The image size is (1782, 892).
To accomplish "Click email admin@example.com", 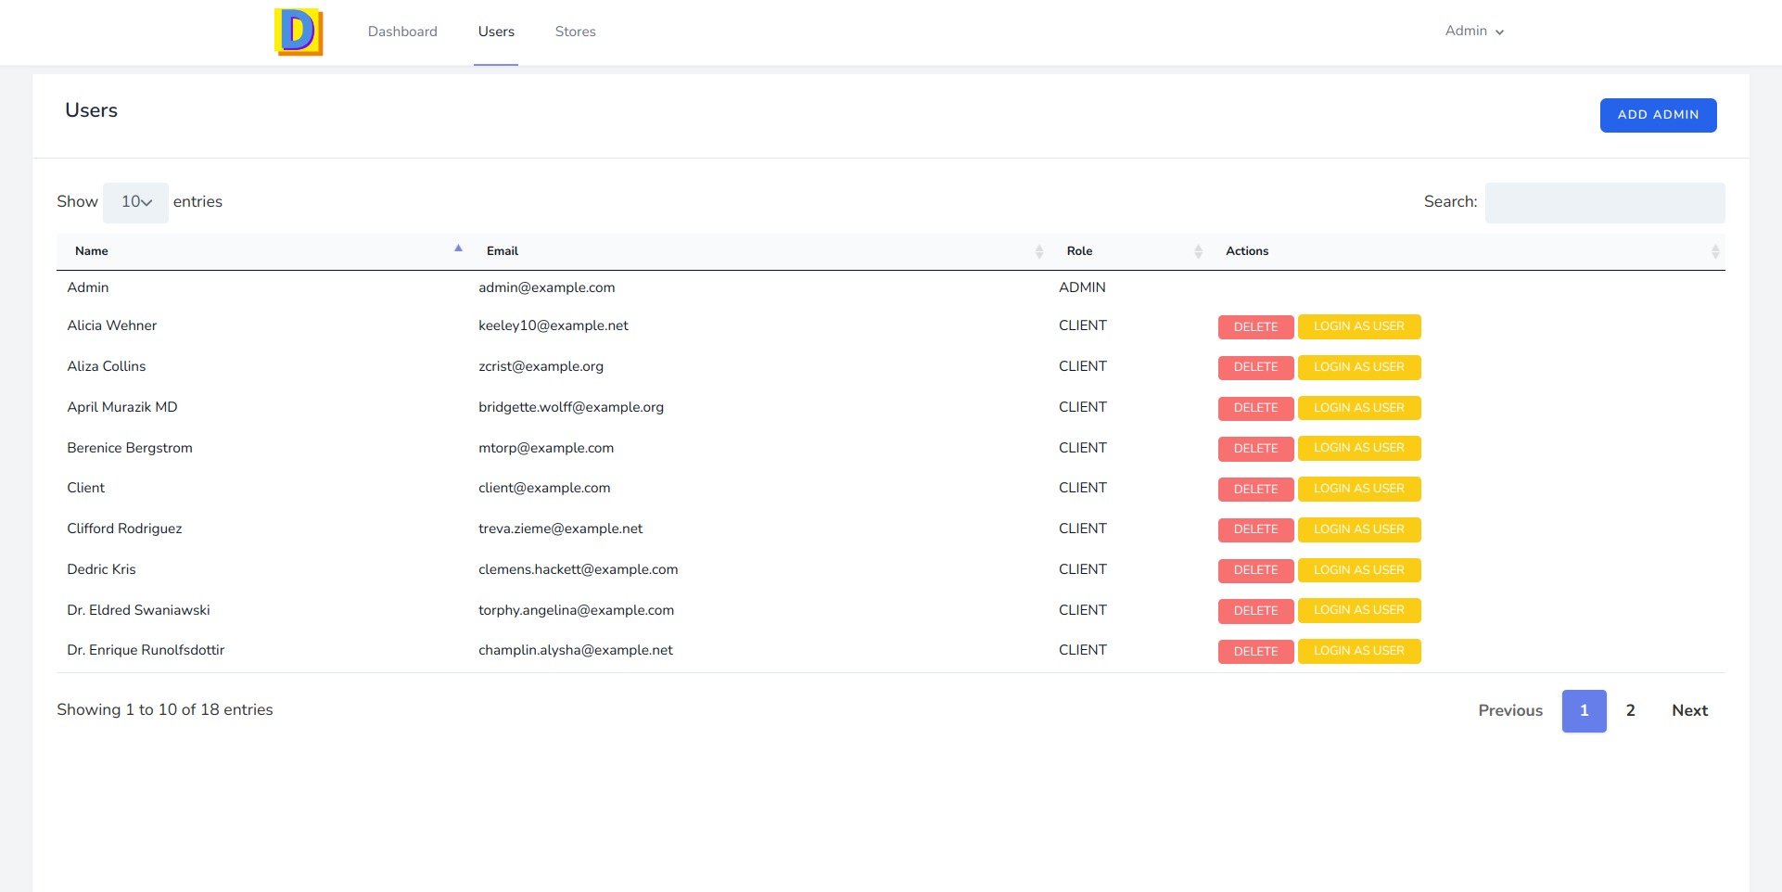I will click(x=546, y=287).
